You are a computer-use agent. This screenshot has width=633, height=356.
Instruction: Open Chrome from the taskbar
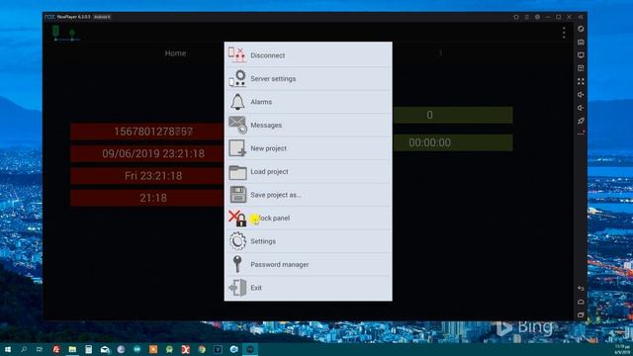click(202, 349)
